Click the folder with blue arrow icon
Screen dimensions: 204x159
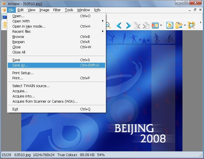[179, 25]
